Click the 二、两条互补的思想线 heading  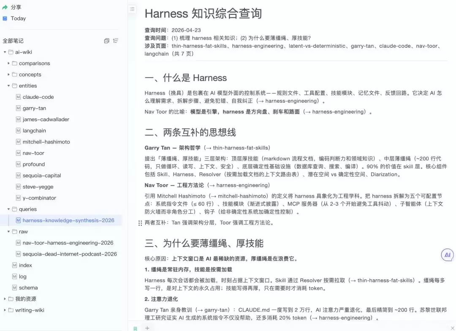pos(190,132)
